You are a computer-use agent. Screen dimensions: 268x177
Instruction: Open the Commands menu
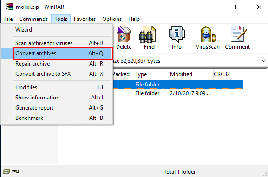pyautogui.click(x=33, y=19)
